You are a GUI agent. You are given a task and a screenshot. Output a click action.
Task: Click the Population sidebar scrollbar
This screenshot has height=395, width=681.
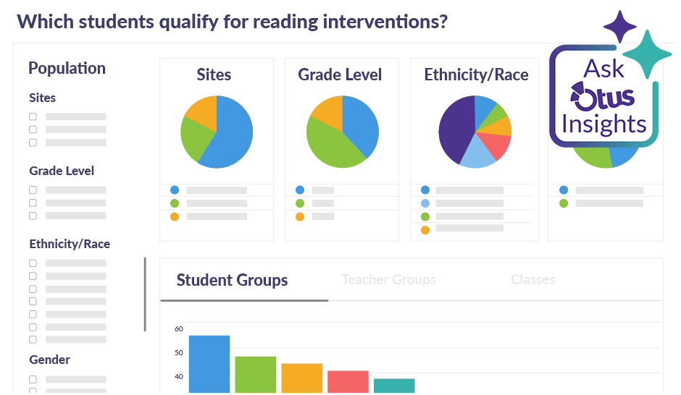pos(145,294)
